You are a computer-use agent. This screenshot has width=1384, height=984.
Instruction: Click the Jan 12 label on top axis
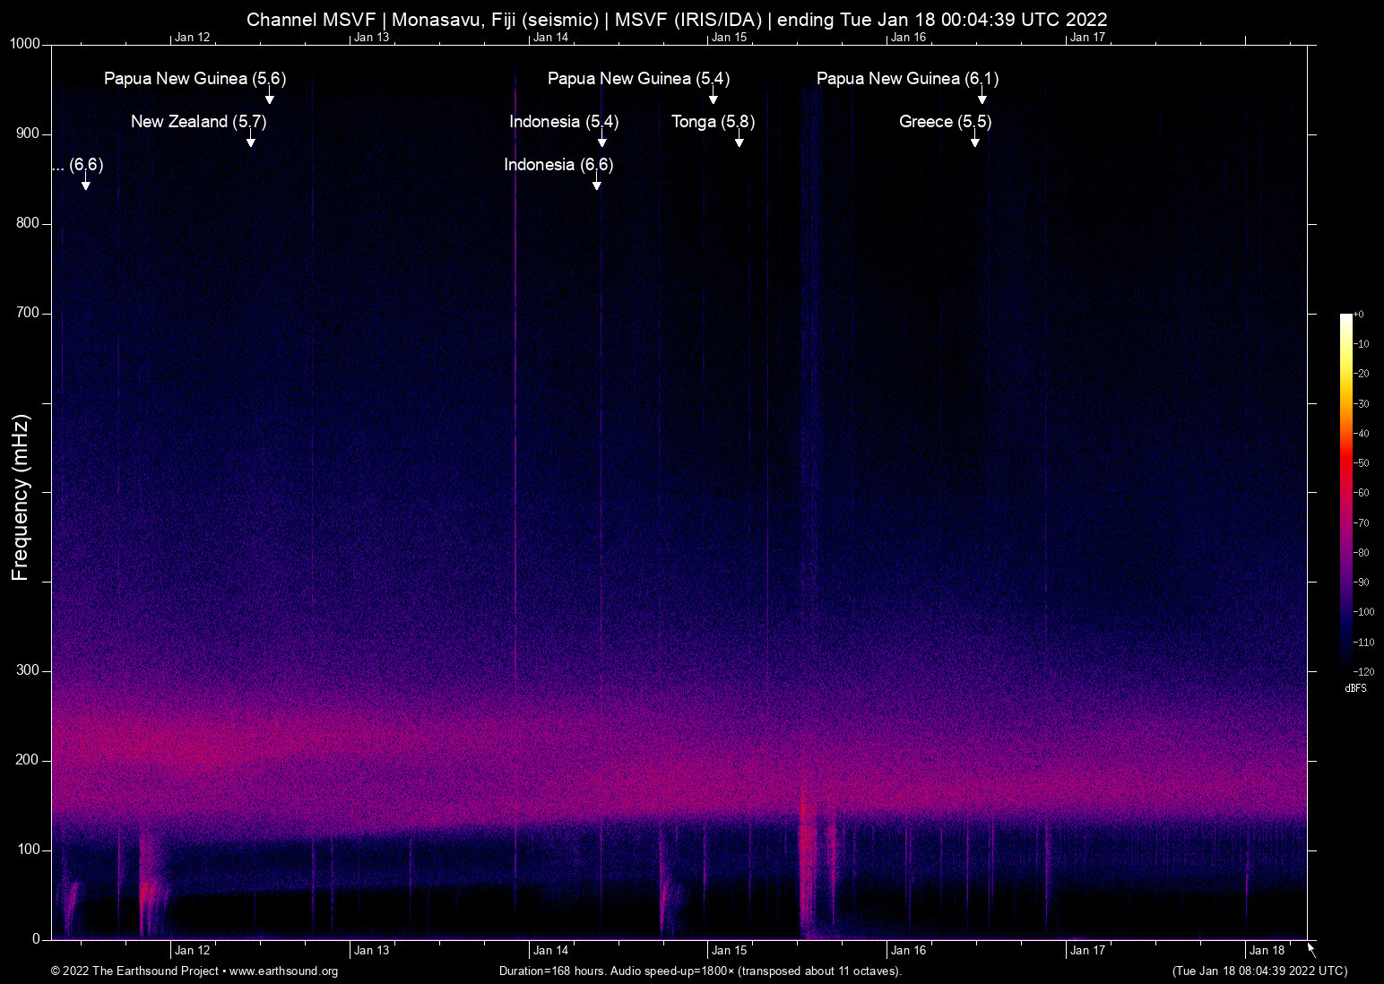click(192, 37)
